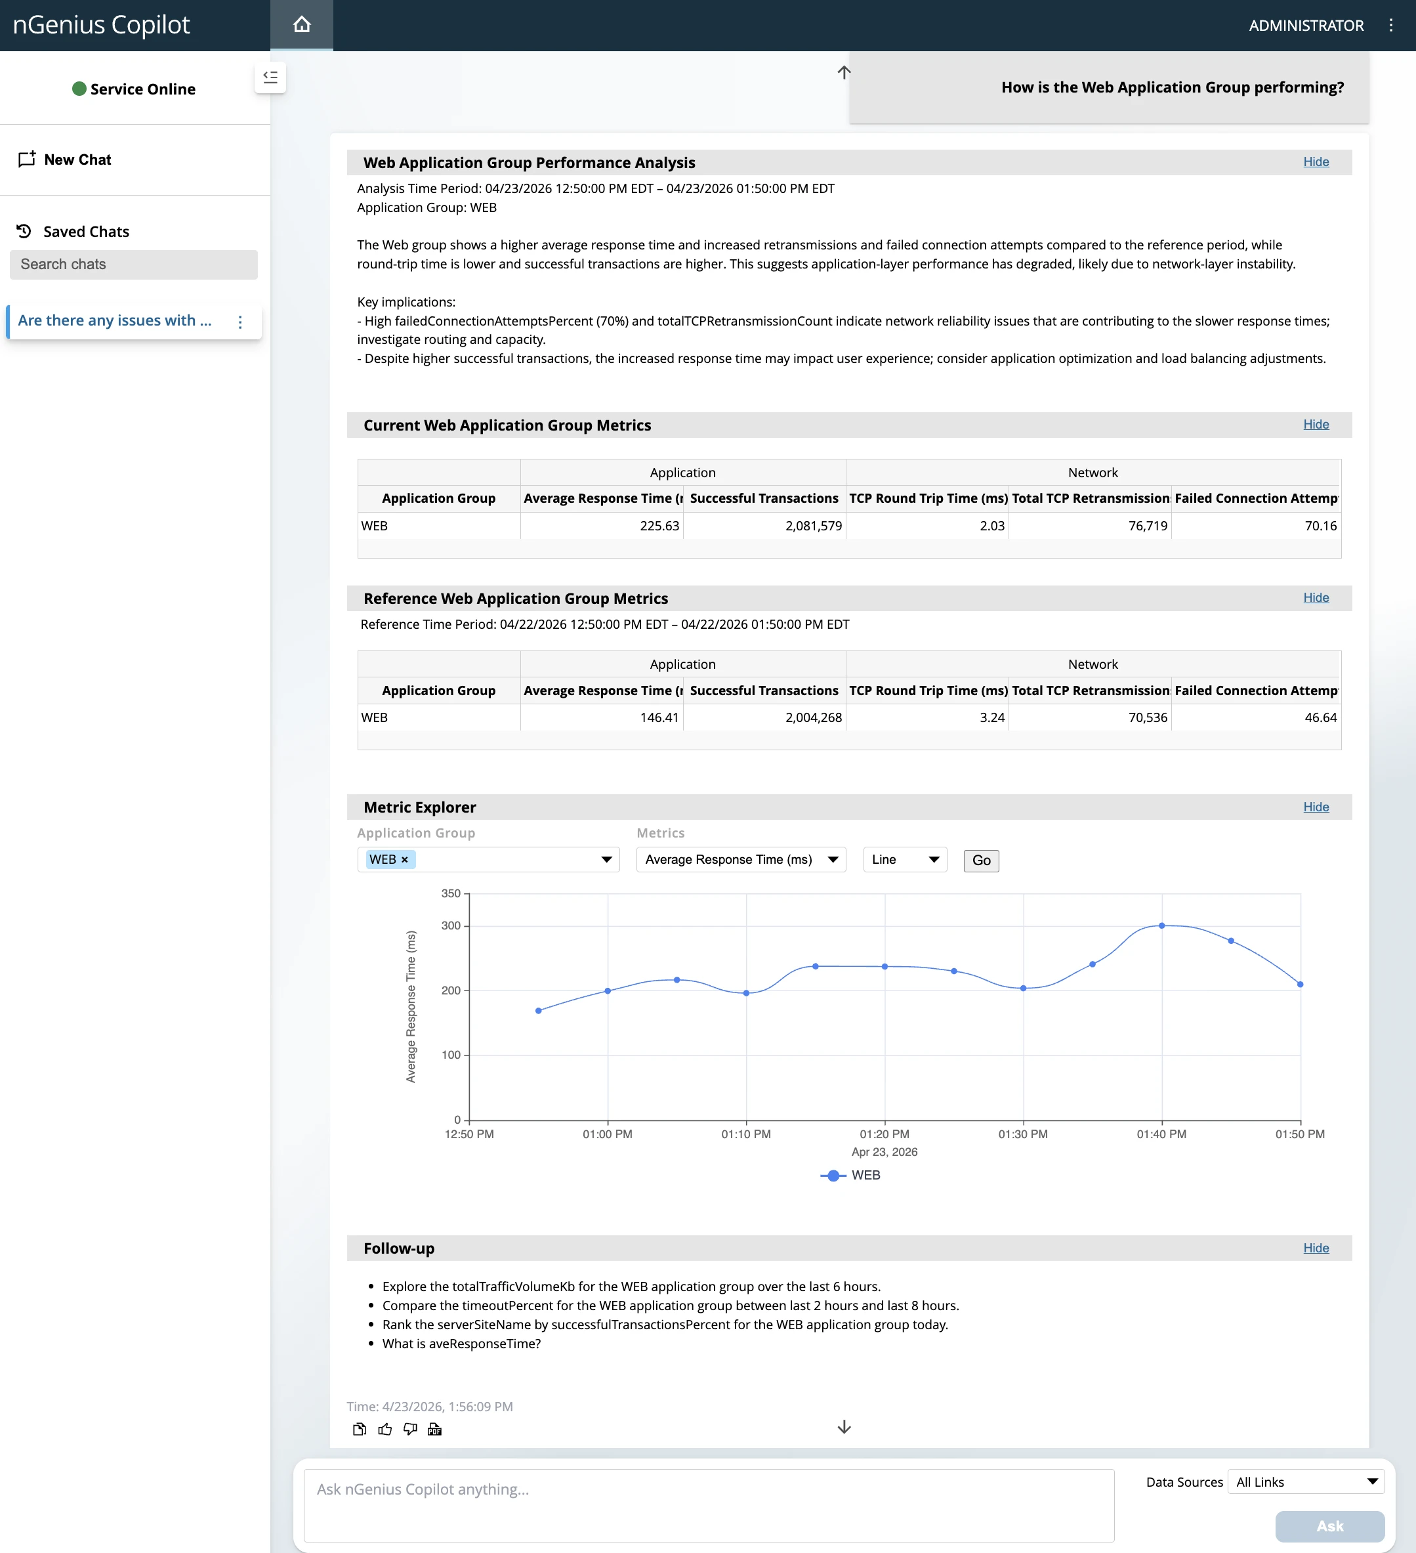1416x1553 pixels.
Task: Hide the Current Web Application Group Metrics
Action: coord(1316,425)
